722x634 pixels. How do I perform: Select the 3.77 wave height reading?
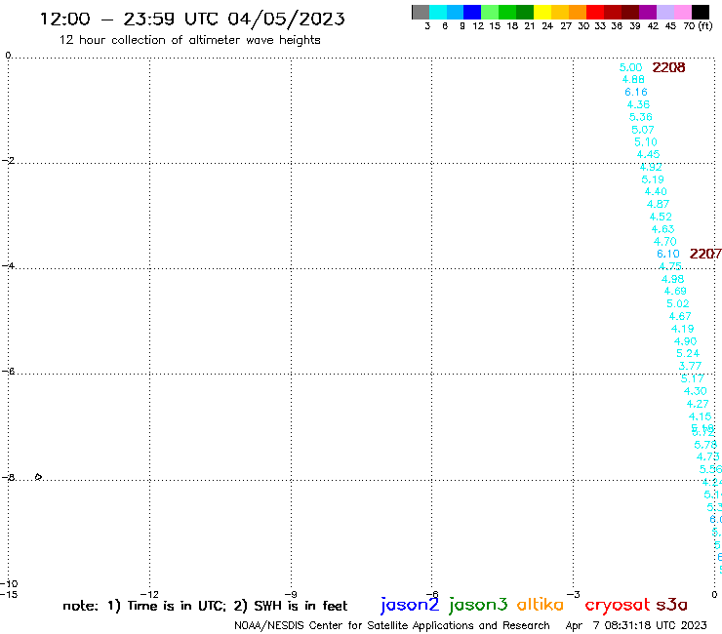(690, 366)
